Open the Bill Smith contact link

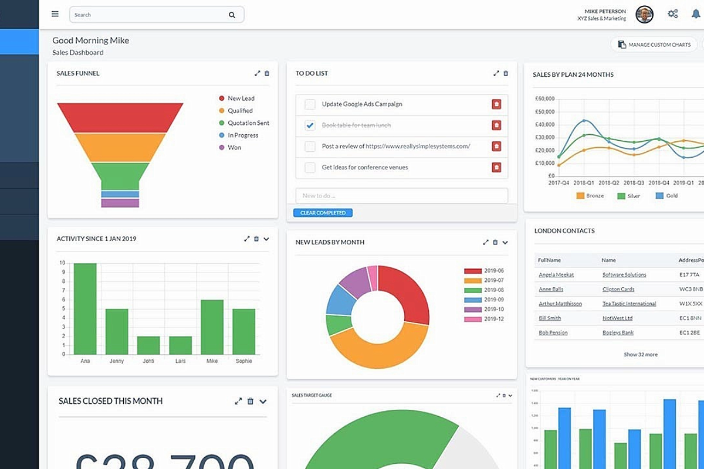(x=550, y=318)
